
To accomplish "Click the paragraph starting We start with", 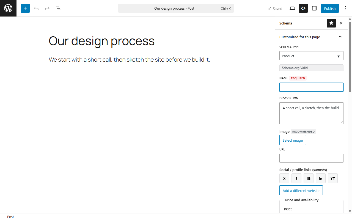I will click(x=130, y=59).
